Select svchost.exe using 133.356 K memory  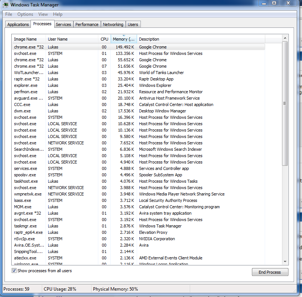pyautogui.click(x=139, y=53)
